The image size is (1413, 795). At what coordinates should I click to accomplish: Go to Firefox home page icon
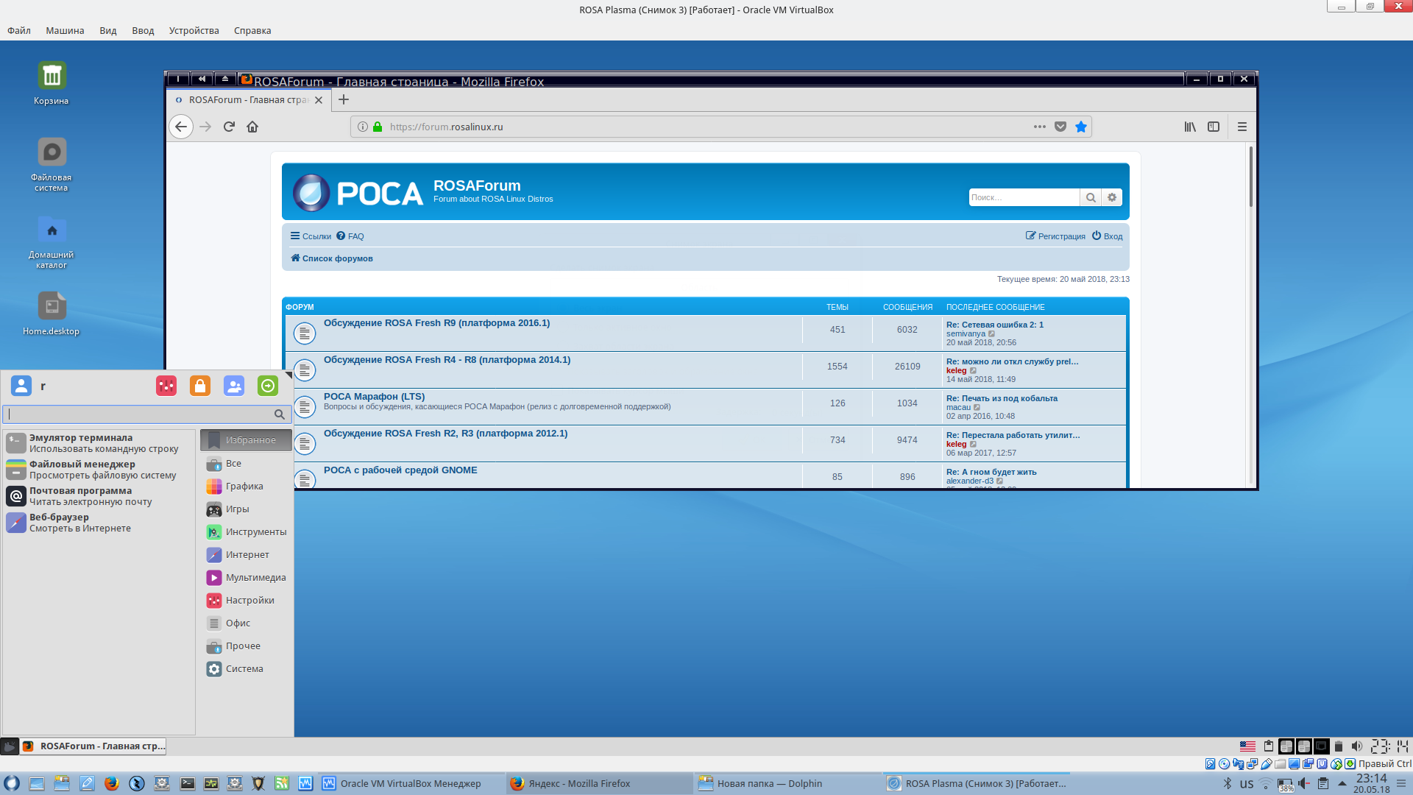click(252, 127)
